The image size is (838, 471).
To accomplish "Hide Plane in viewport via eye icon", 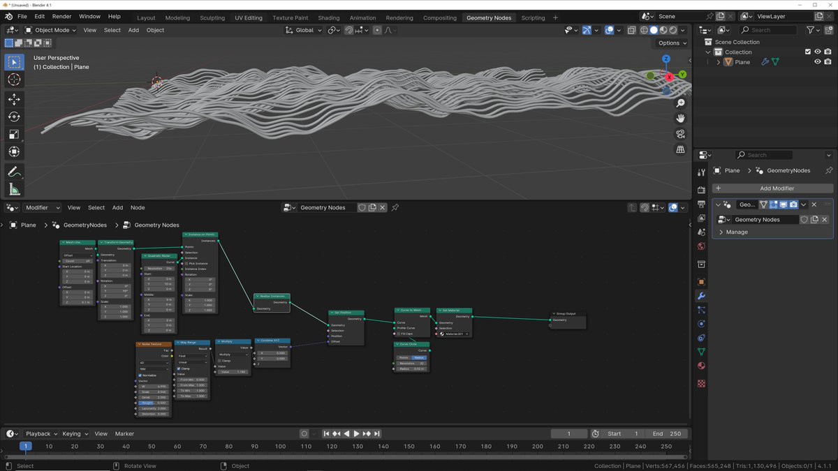I will click(818, 61).
